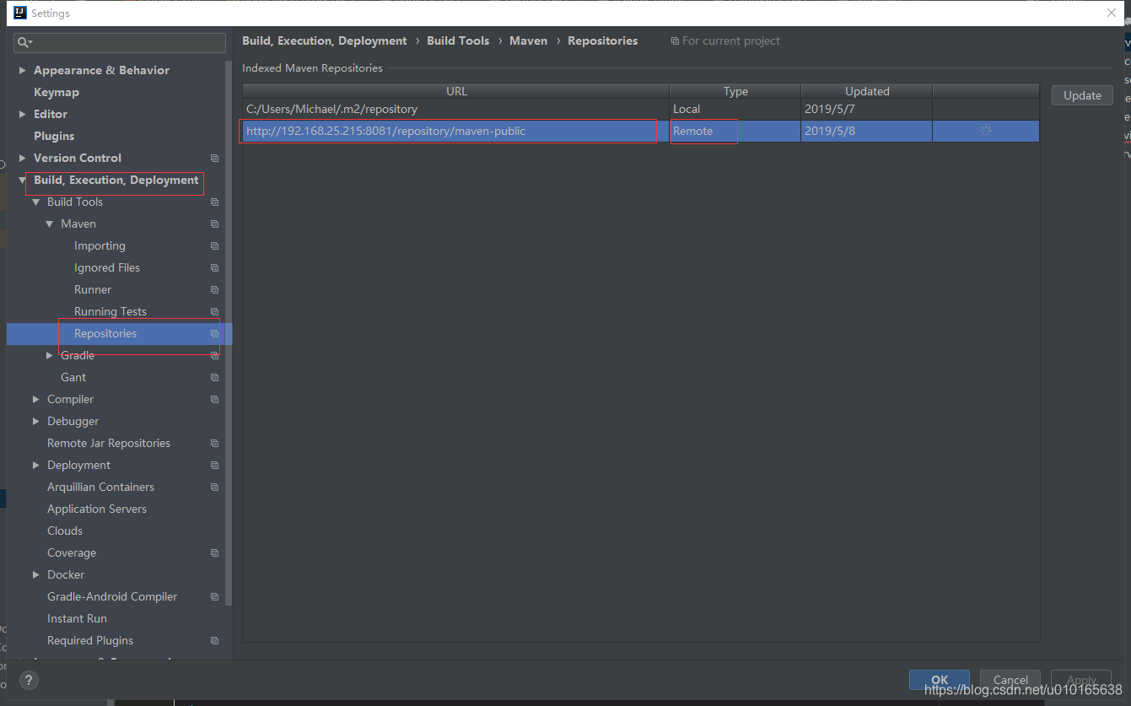
Task: Expand the Deployment node
Action: [35, 465]
